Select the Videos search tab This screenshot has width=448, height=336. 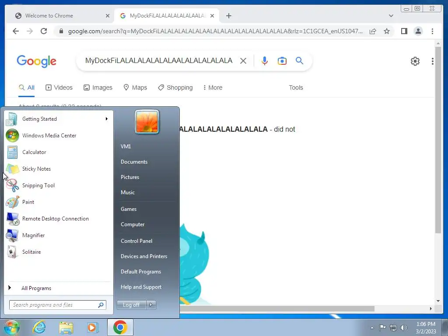point(59,87)
